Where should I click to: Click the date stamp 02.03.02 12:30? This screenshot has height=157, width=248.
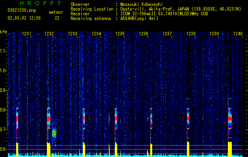[x=24, y=18]
